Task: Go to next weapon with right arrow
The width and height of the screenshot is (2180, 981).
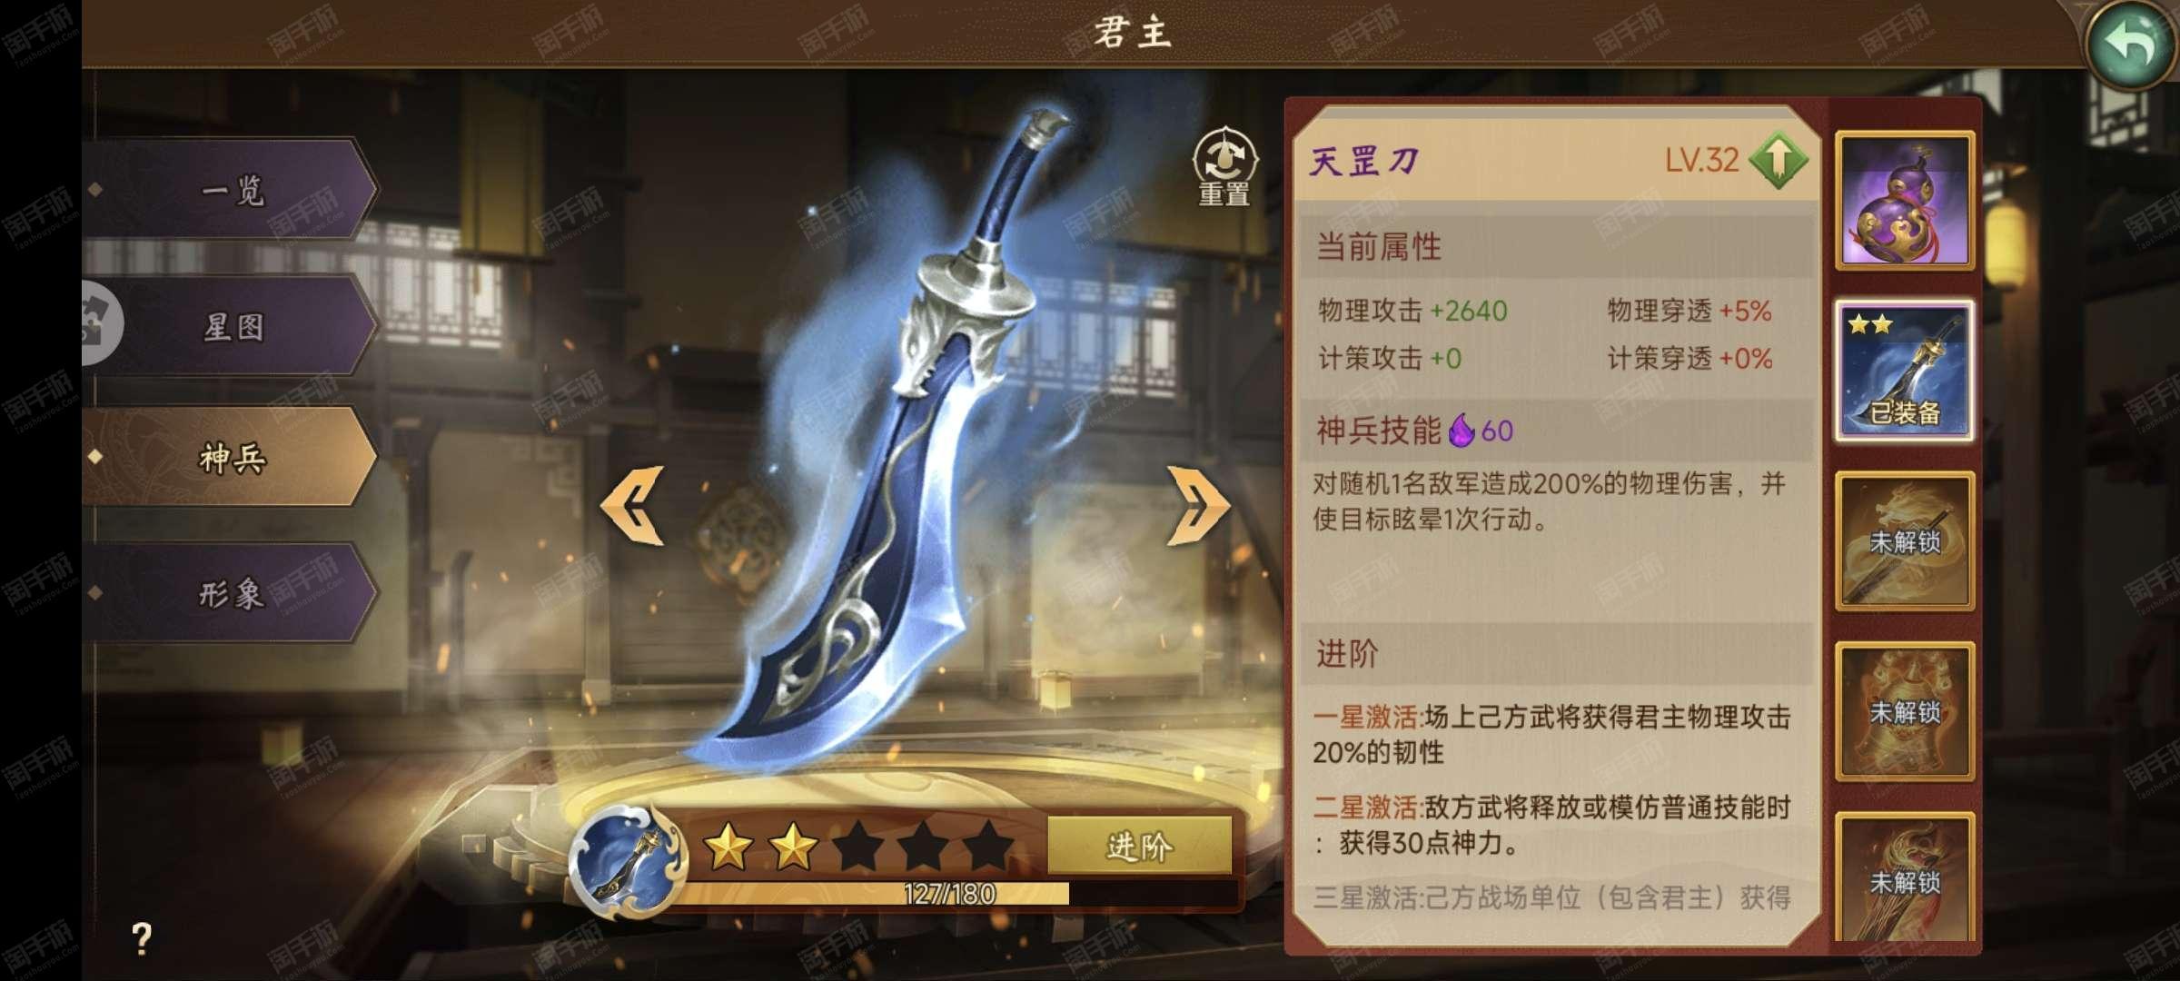Action: click(1198, 506)
